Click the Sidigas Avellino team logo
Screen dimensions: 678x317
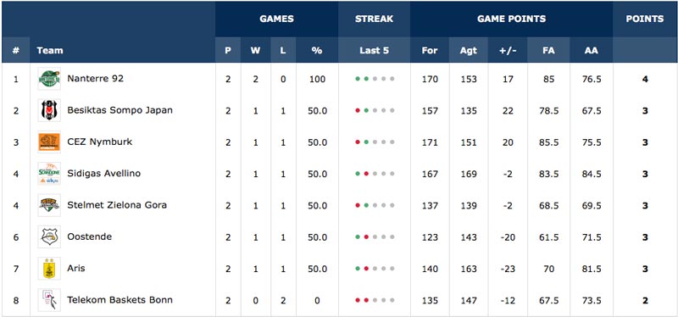point(49,174)
